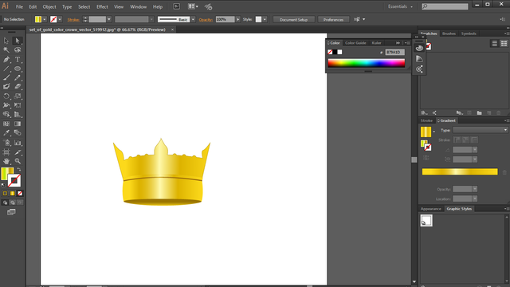Select the Perspective Grid tool
510x287 pixels.
(x=18, y=114)
